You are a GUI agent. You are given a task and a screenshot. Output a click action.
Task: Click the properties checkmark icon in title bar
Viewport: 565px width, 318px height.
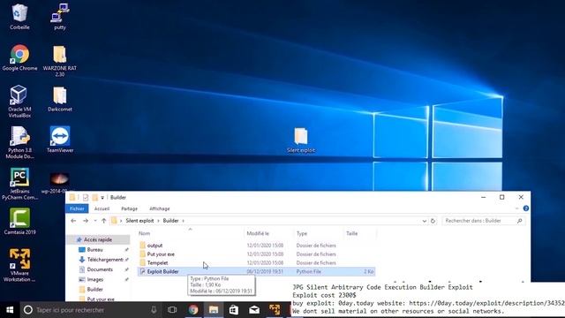coord(86,198)
